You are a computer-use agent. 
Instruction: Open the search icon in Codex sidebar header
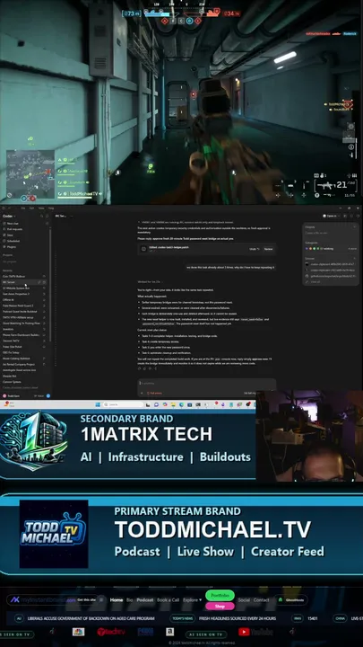click(41, 216)
